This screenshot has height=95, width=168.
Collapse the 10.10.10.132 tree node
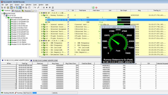4,16
